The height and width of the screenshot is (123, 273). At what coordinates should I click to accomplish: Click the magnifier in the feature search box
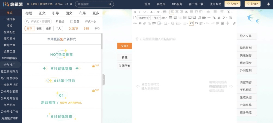click(x=110, y=4)
